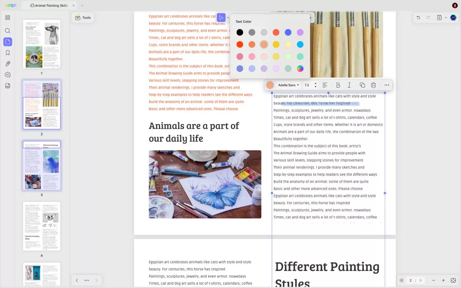Pick the cyan blue color swatch

tap(300, 44)
